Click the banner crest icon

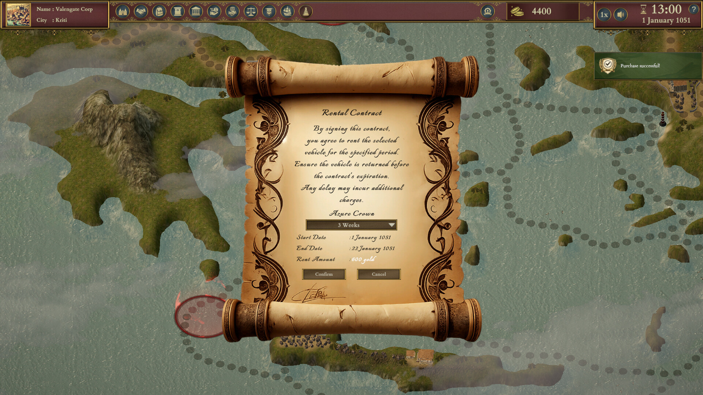coord(269,12)
